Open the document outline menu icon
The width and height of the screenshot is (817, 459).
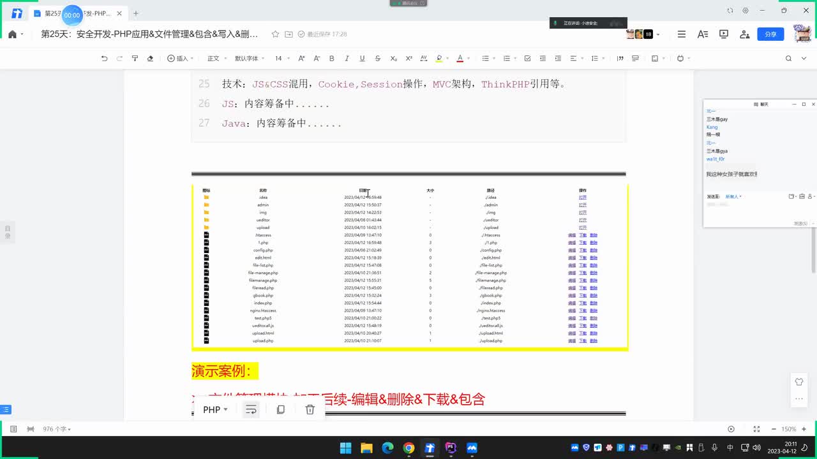pos(682,34)
